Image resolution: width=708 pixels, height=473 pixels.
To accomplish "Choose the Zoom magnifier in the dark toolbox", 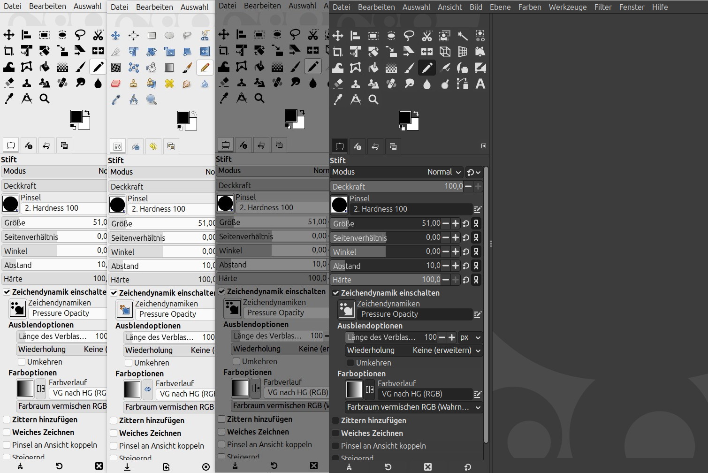I will pyautogui.click(x=373, y=99).
